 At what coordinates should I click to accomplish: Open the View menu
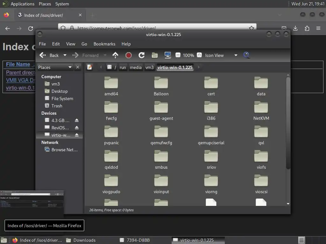71,44
